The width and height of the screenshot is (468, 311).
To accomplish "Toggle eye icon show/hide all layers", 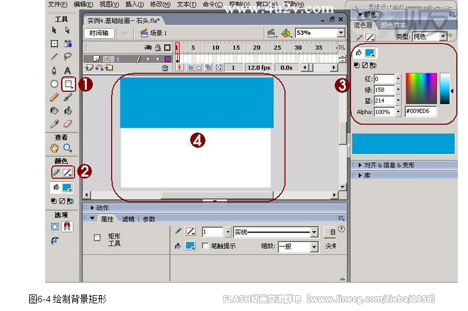I will (x=148, y=48).
